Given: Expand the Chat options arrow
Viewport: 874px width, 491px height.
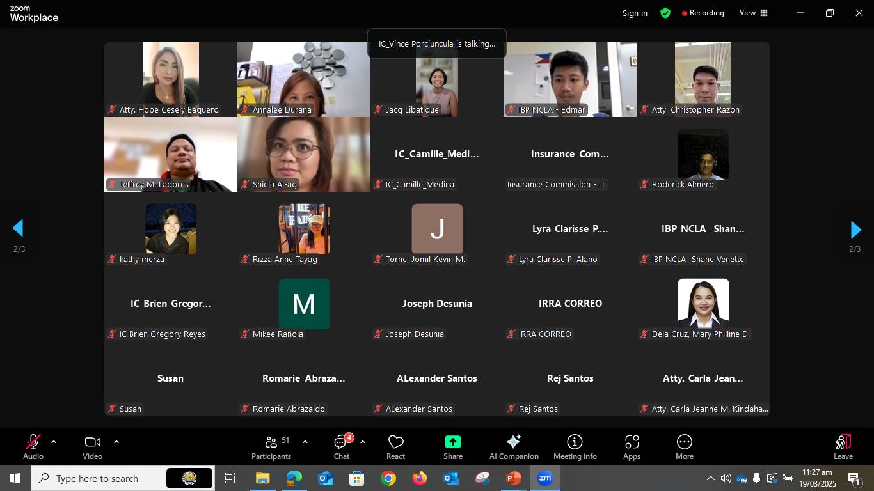Looking at the screenshot, I should click(x=363, y=442).
